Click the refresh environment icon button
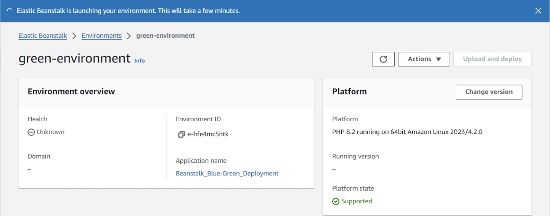The image size is (550, 217). pyautogui.click(x=383, y=59)
